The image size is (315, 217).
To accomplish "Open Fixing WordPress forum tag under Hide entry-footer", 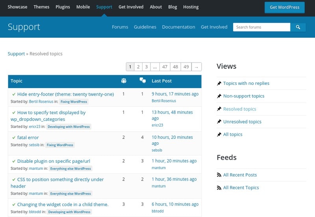I will pos(73,102).
